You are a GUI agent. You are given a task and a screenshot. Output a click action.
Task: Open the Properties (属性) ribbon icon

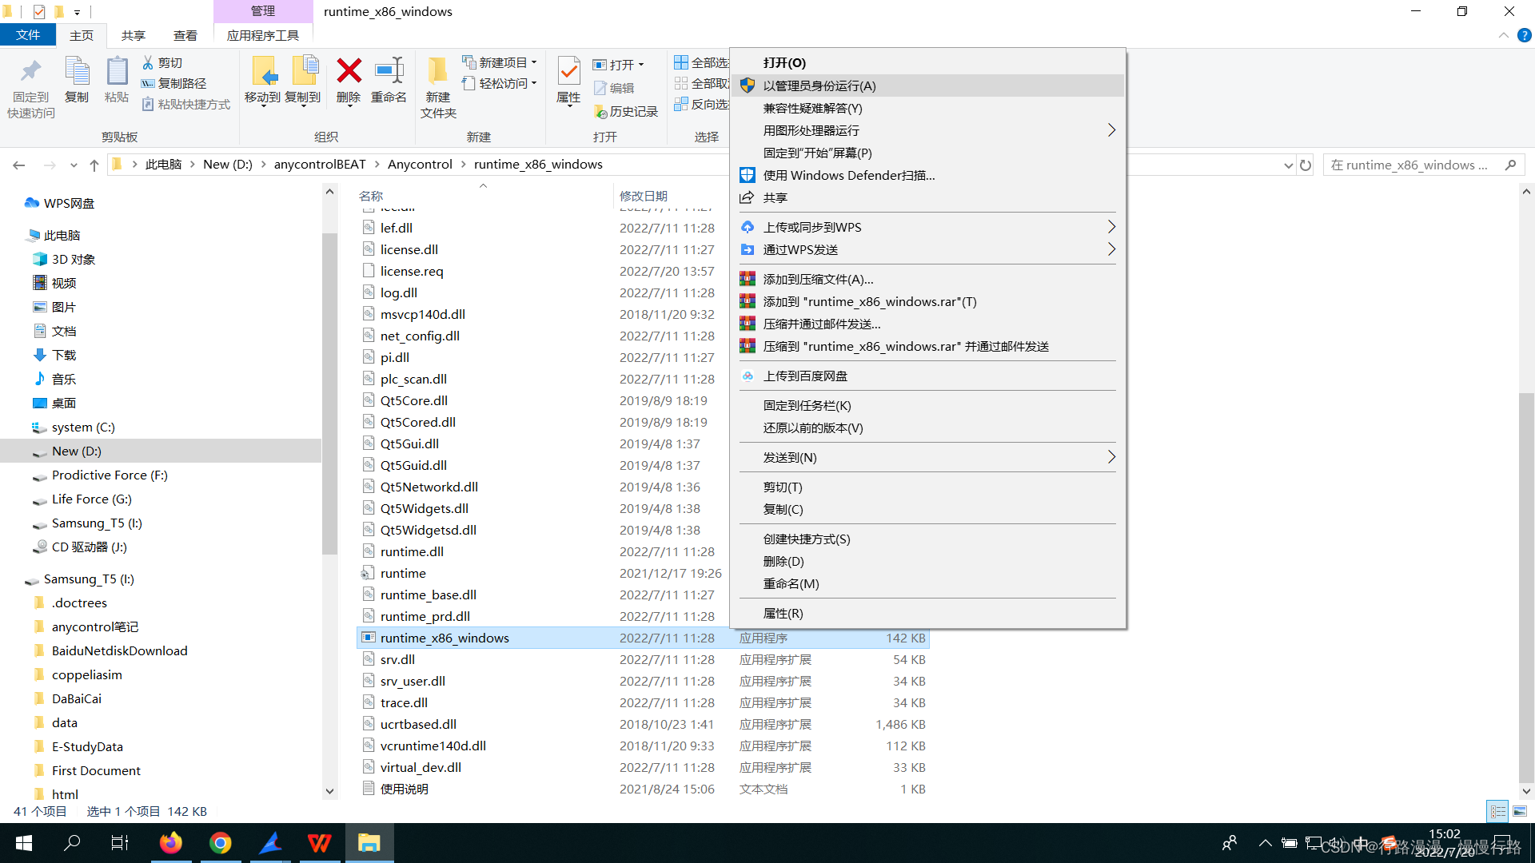click(568, 80)
